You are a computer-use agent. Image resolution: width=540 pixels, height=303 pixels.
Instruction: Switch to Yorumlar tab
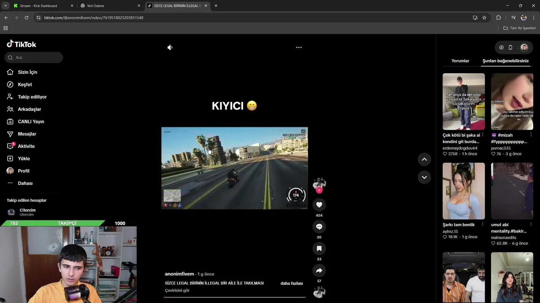point(460,61)
